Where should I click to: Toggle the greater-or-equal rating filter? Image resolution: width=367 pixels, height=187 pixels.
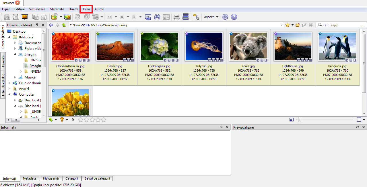73,120
